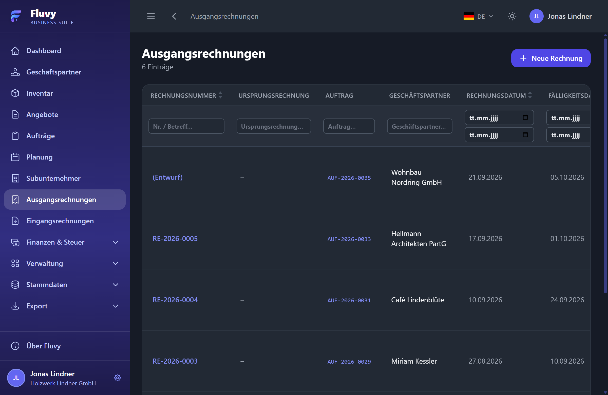Image resolution: width=608 pixels, height=395 pixels.
Task: Click the Angebote document icon
Action: (15, 114)
